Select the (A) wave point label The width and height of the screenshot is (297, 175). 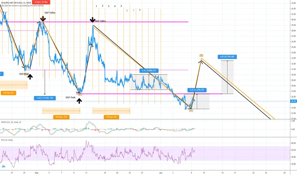[x=191, y=111]
